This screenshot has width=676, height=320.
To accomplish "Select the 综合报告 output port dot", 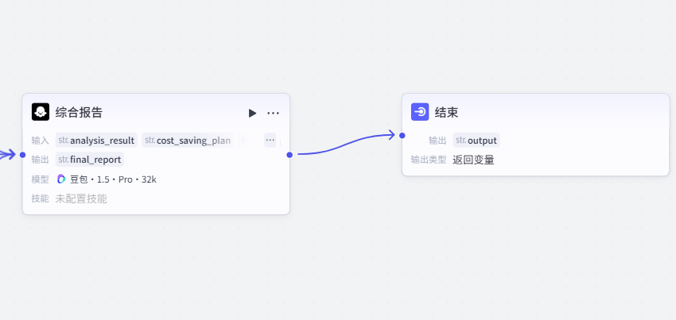I will click(x=289, y=154).
